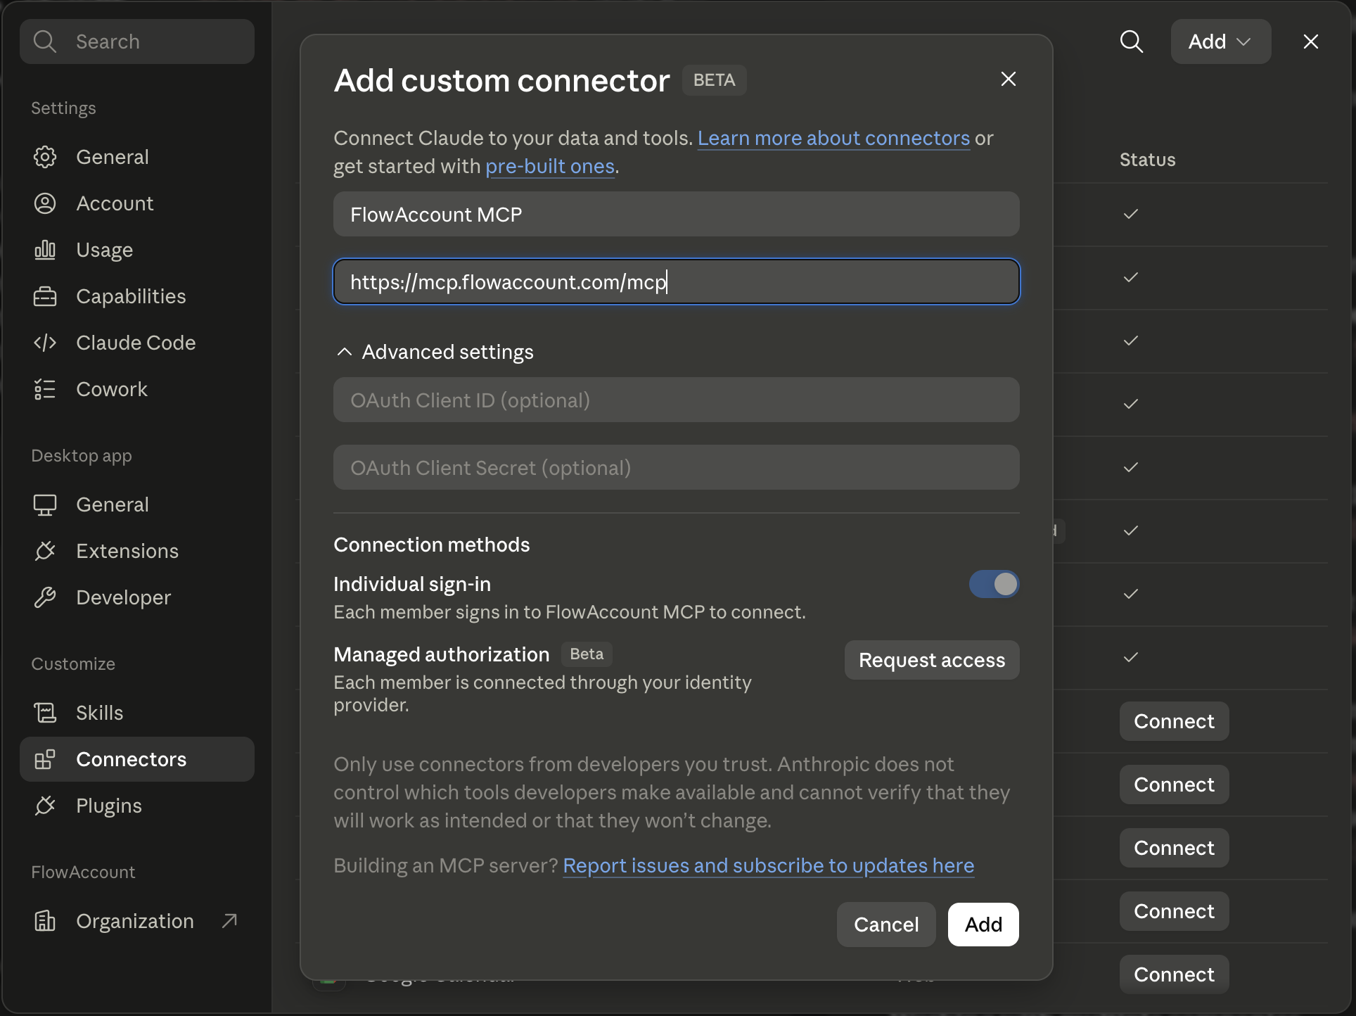Click Request access for Managed authorization

click(x=932, y=660)
